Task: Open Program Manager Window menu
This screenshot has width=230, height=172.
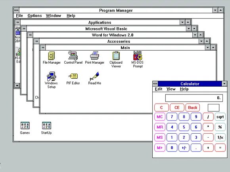Action: [54, 16]
